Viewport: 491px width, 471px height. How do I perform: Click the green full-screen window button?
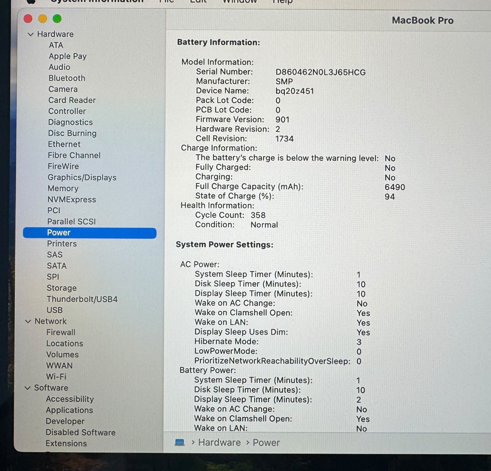[57, 19]
